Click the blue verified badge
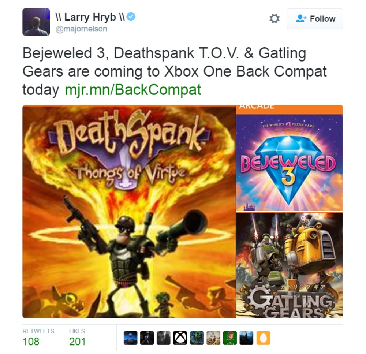Viewport: 366px width, 354px height. 131,16
